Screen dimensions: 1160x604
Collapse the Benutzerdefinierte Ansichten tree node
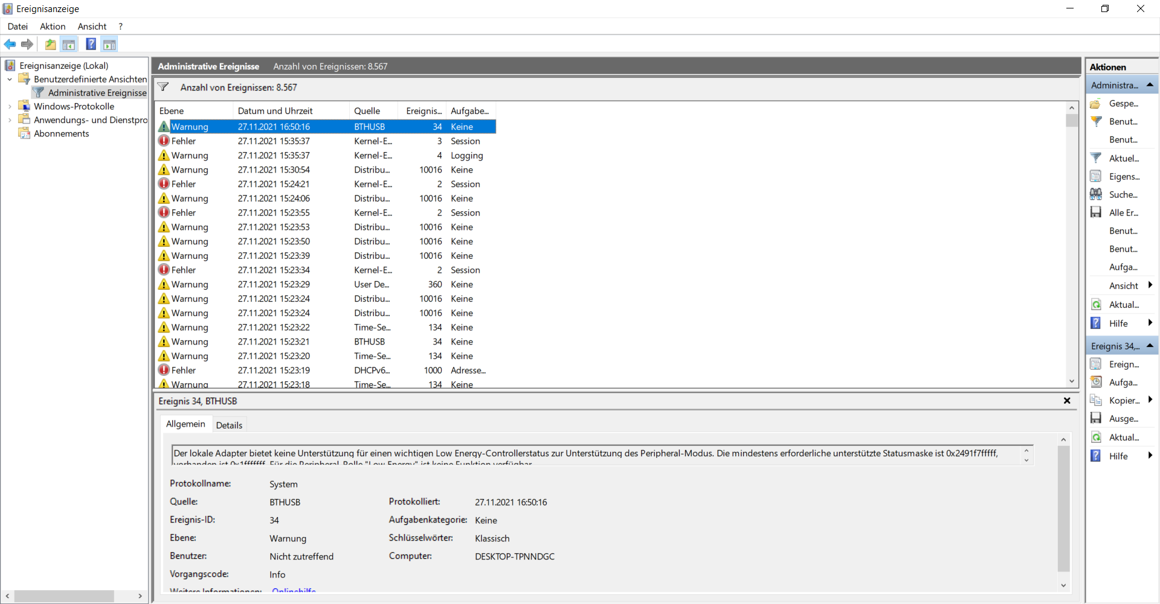pos(10,79)
